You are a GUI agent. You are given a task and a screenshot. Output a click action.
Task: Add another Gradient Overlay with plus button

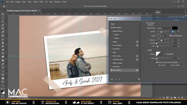(137, 60)
